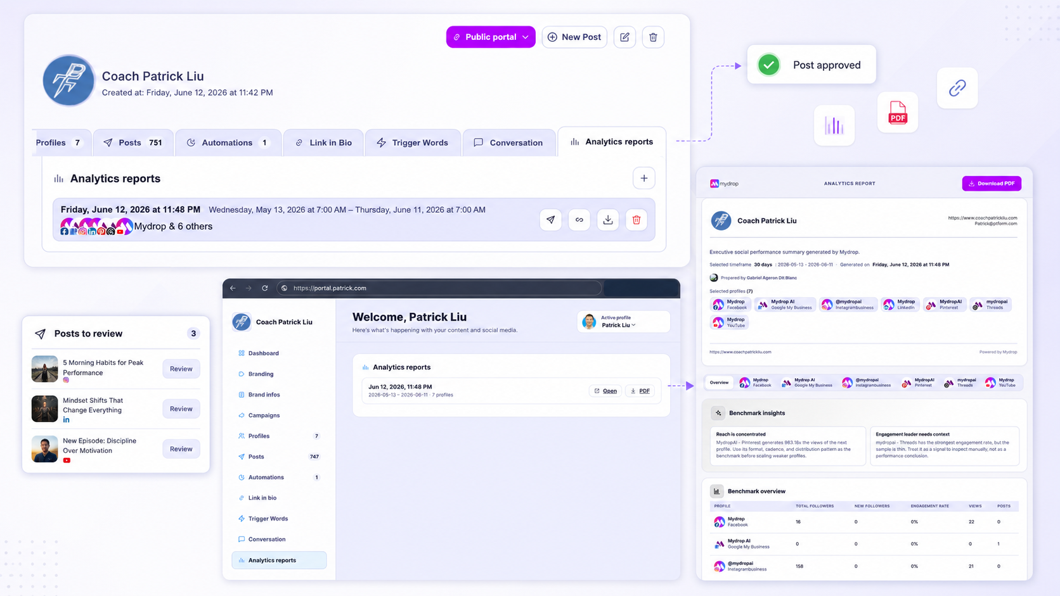Open Brand infos in portal sidebar
The height and width of the screenshot is (596, 1060).
[279, 395]
